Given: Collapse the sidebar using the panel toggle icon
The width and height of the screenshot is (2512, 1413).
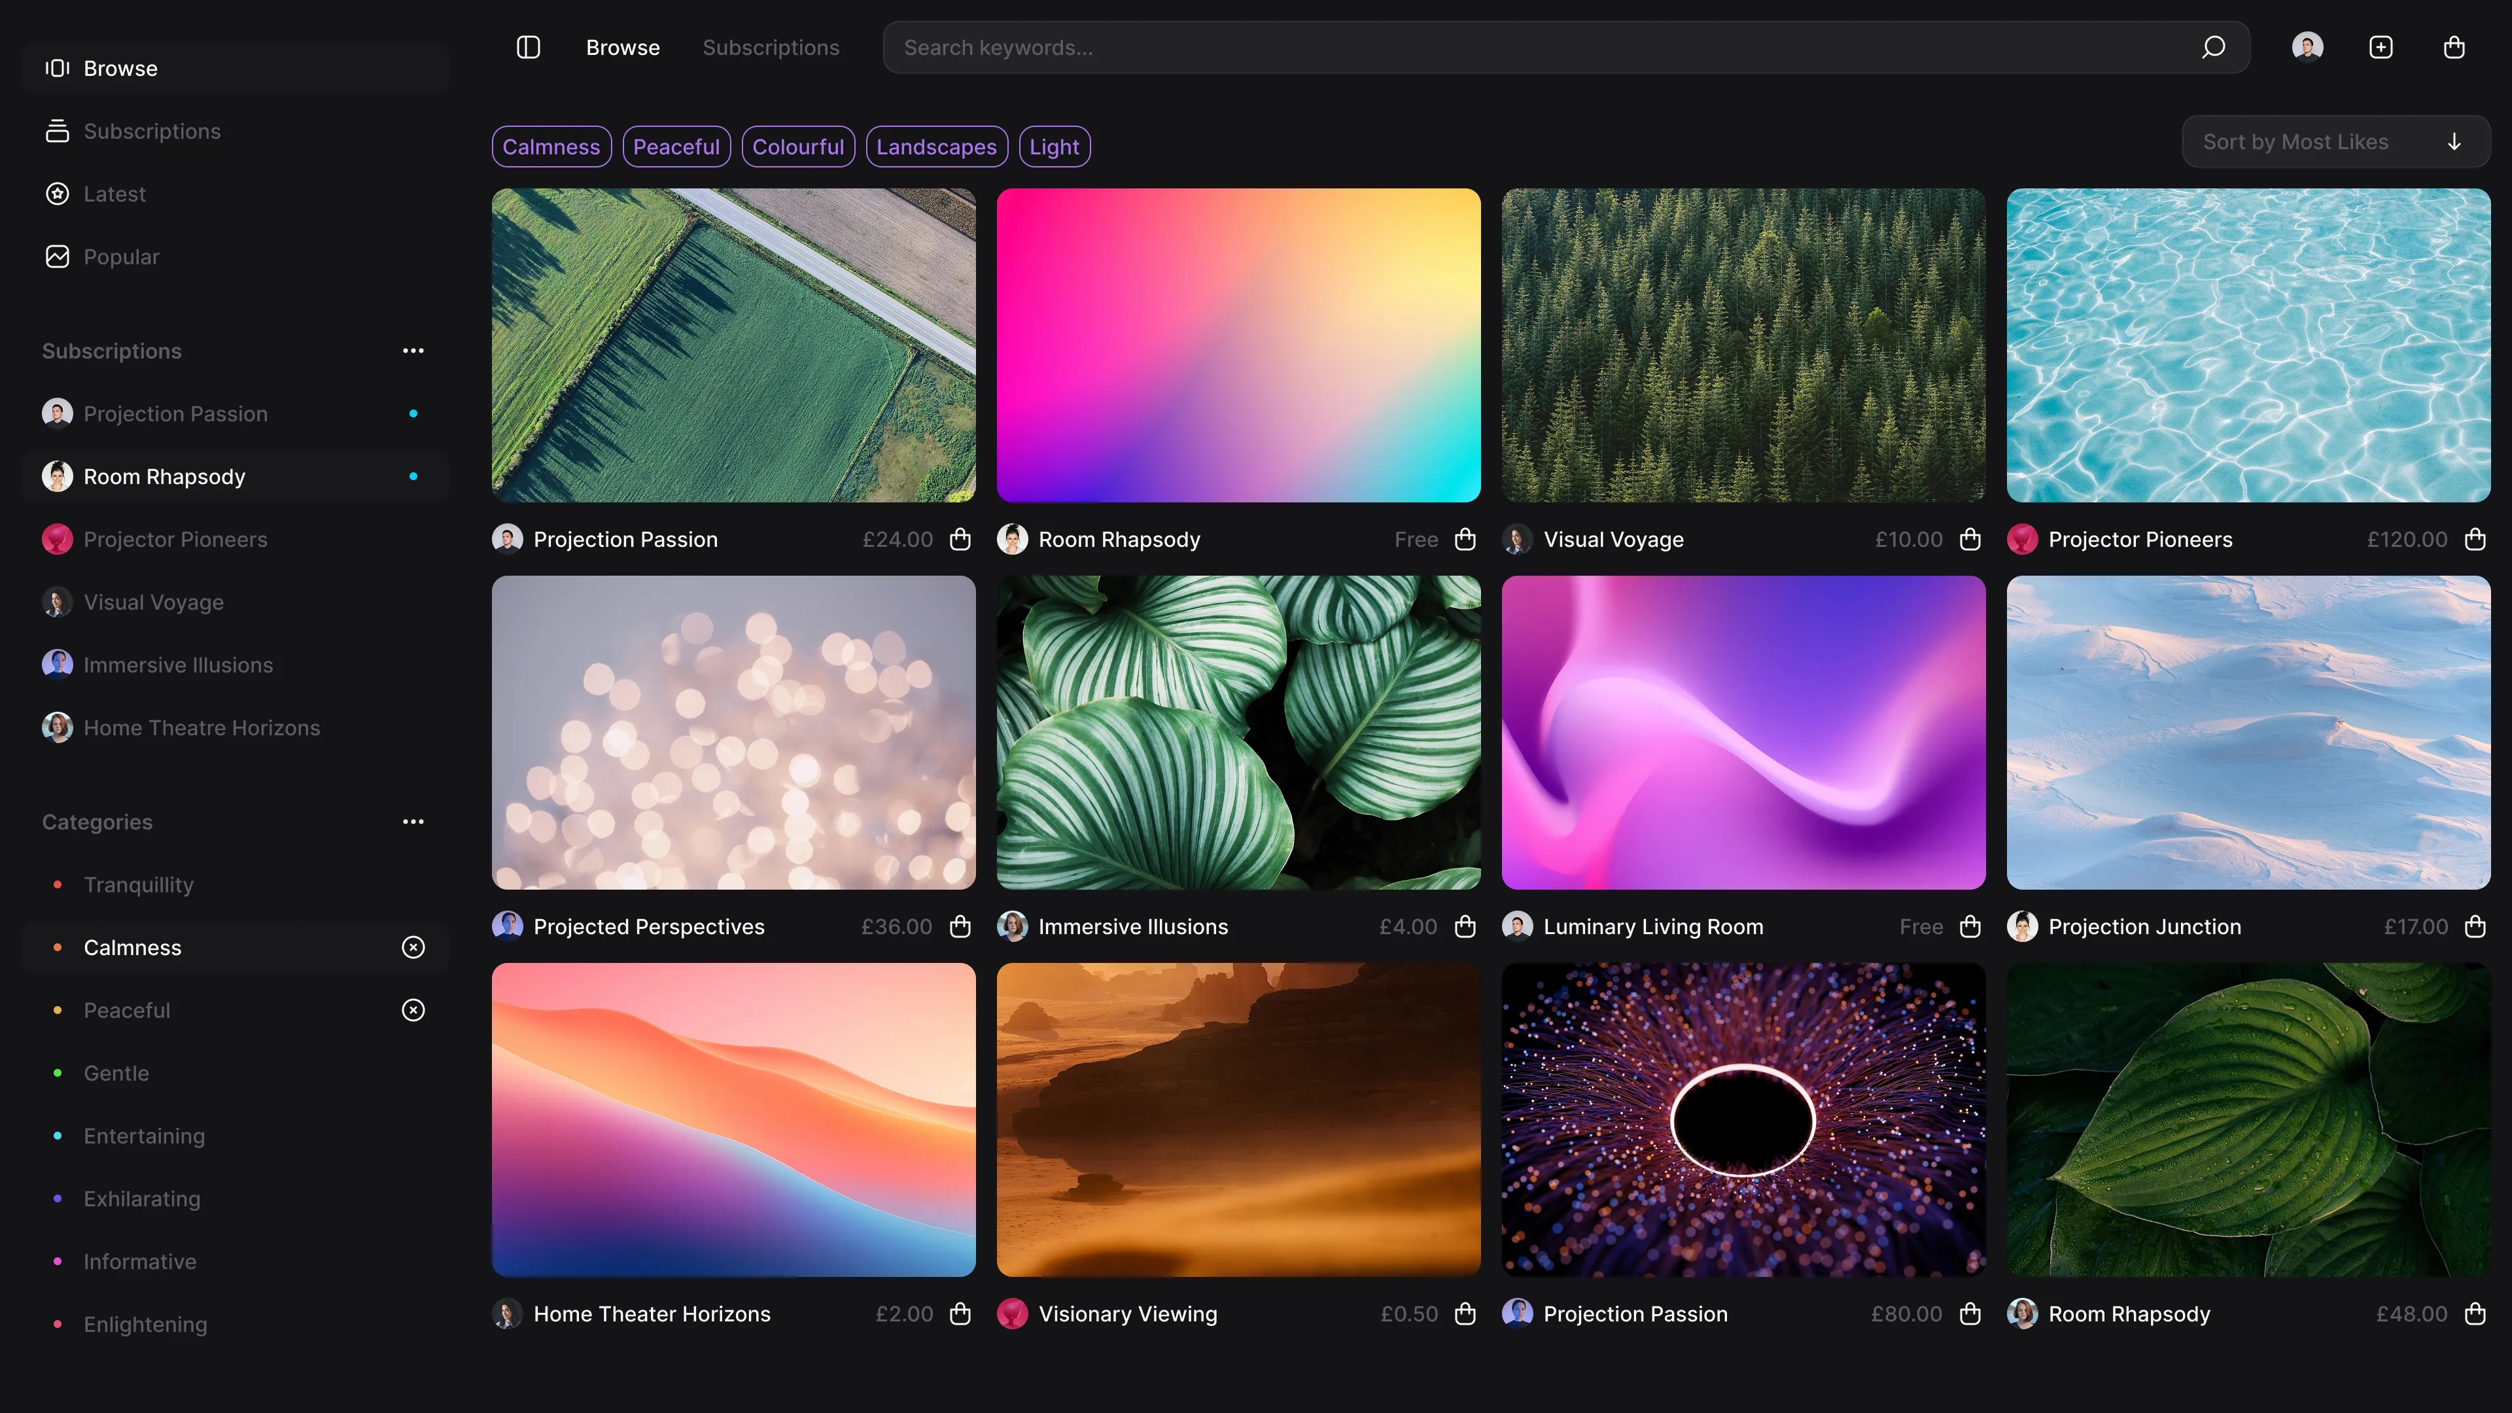Looking at the screenshot, I should 527,47.
